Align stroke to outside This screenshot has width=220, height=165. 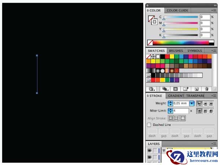click(183, 118)
